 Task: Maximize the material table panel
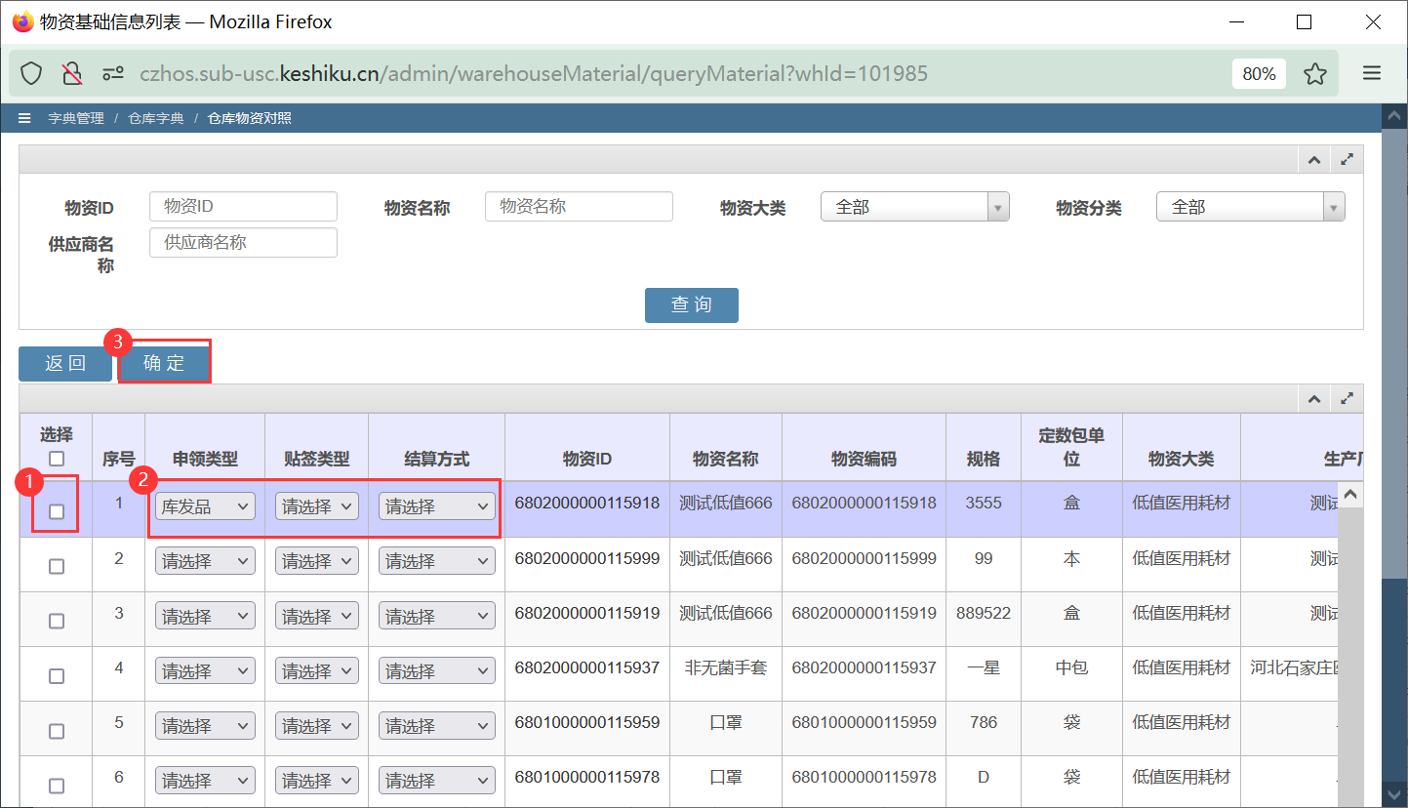[x=1347, y=398]
